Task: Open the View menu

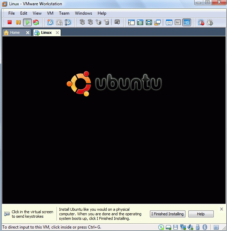Action: click(37, 13)
